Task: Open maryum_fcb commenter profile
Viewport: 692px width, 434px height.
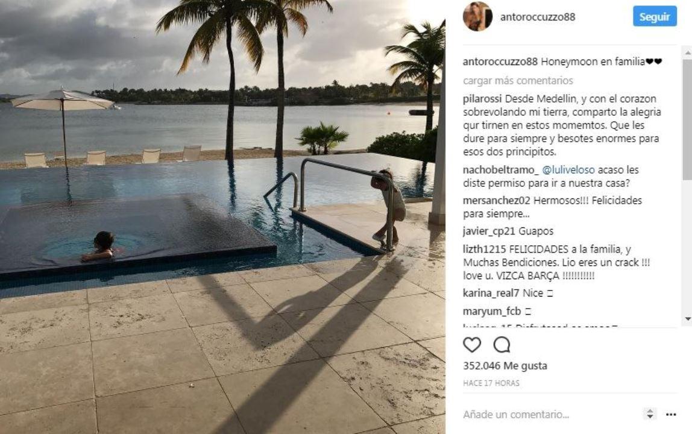Action: [492, 311]
